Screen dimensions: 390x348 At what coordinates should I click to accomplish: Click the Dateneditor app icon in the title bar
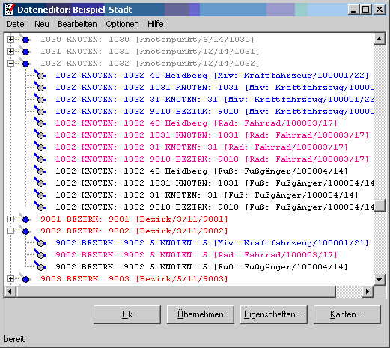click(10, 10)
